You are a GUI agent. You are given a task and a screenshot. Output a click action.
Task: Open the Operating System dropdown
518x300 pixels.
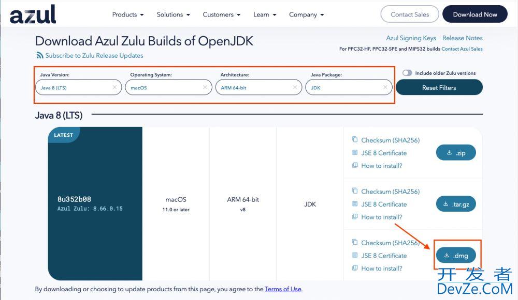pos(168,87)
